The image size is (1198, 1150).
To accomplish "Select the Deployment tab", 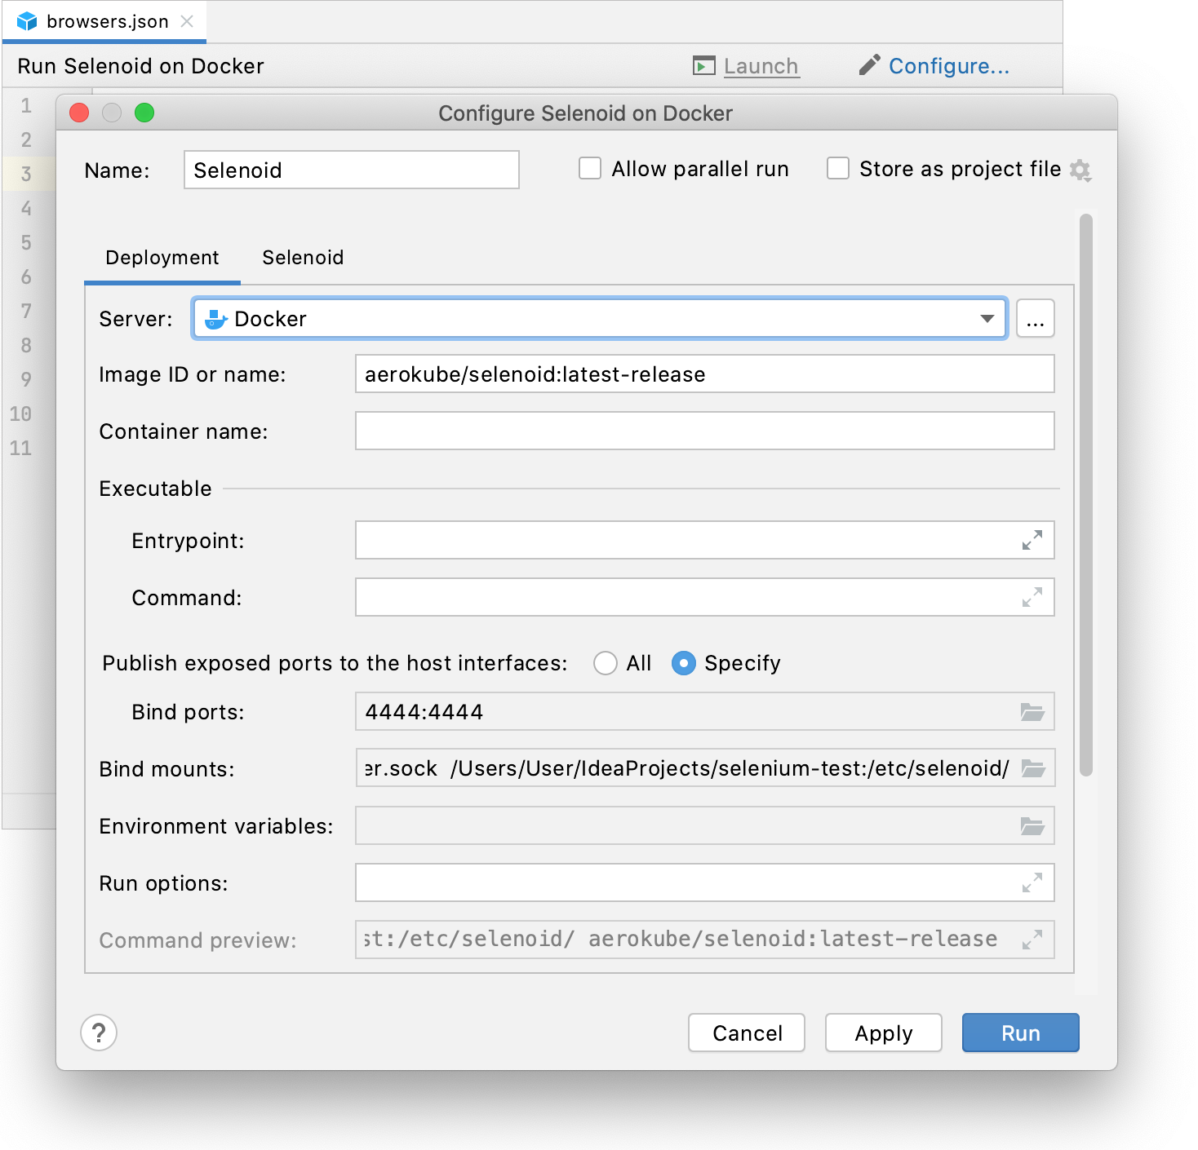I will click(x=162, y=258).
